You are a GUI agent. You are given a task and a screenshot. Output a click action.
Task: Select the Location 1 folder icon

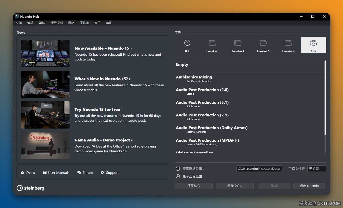pyautogui.click(x=213, y=43)
